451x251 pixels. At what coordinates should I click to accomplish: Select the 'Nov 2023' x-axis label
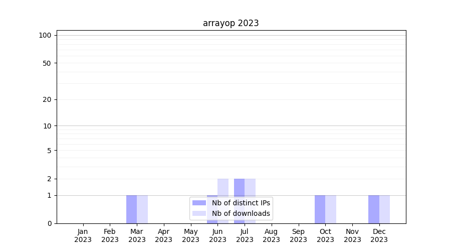pos(352,235)
